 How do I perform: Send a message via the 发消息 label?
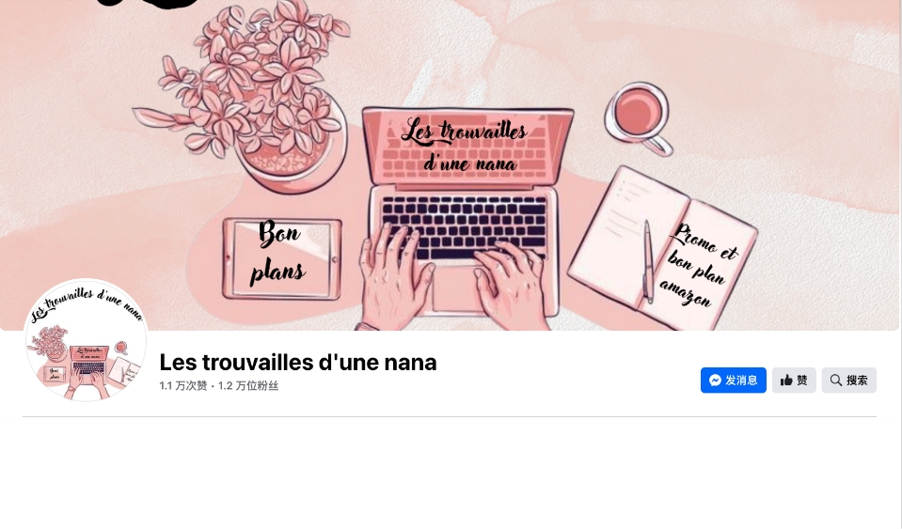coord(741,381)
